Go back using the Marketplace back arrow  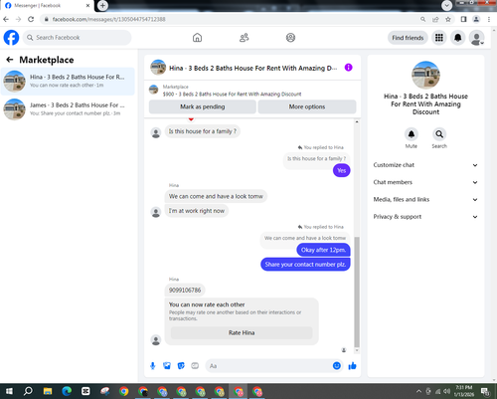click(10, 60)
